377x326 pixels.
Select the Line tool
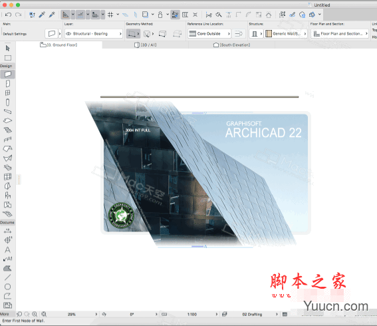[8, 277]
